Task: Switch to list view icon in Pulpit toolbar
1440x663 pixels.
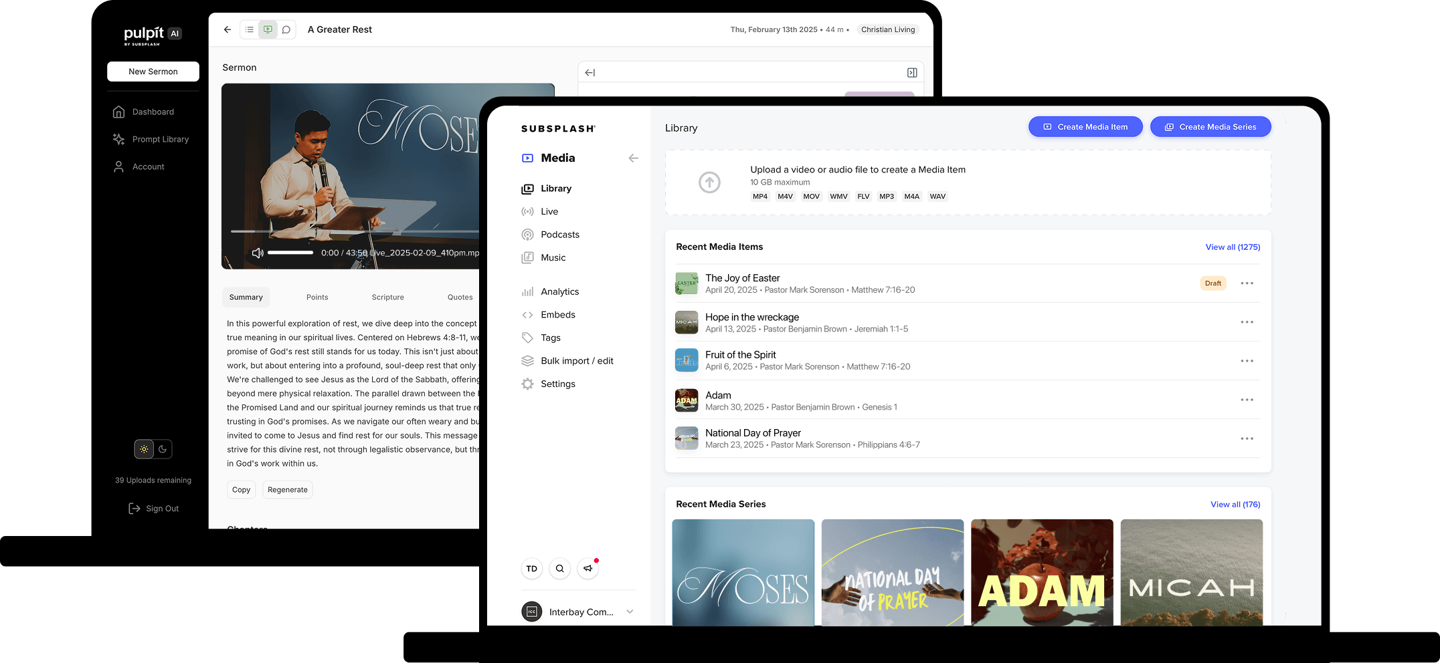Action: tap(250, 29)
